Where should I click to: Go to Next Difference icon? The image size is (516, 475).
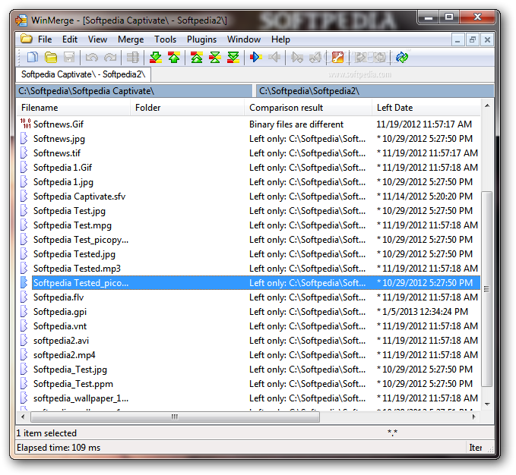click(156, 58)
